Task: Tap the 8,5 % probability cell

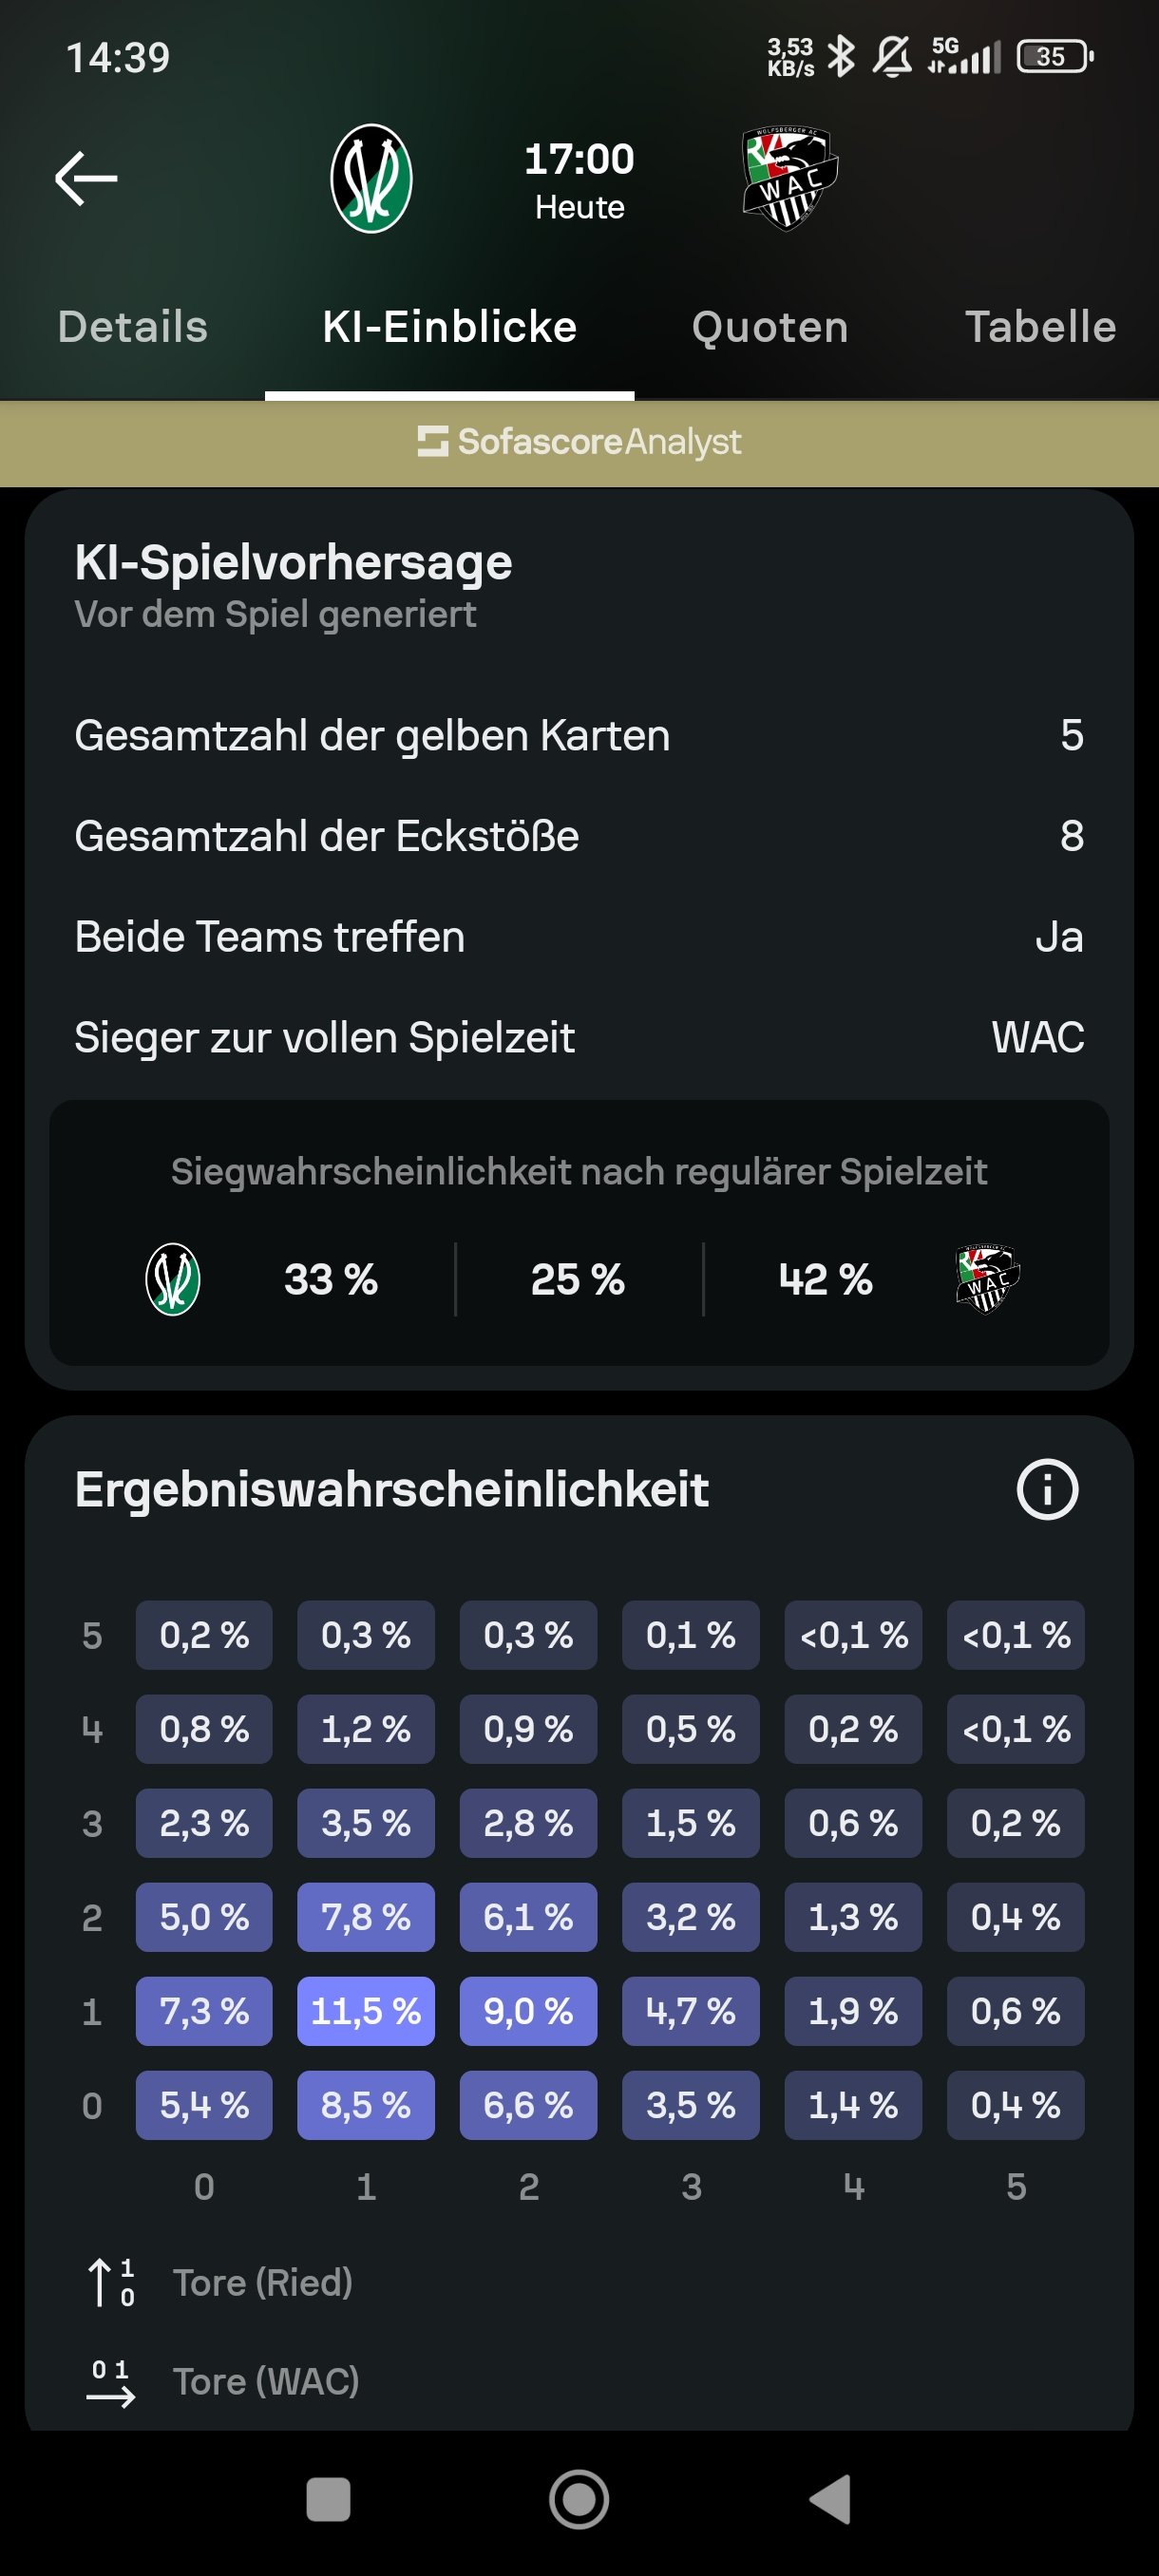Action: (366, 2105)
